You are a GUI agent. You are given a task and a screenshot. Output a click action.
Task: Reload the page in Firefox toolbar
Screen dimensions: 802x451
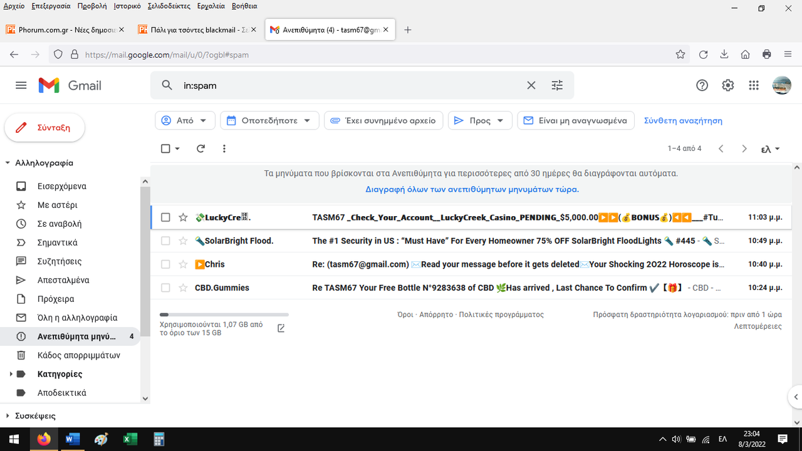pos(703,54)
